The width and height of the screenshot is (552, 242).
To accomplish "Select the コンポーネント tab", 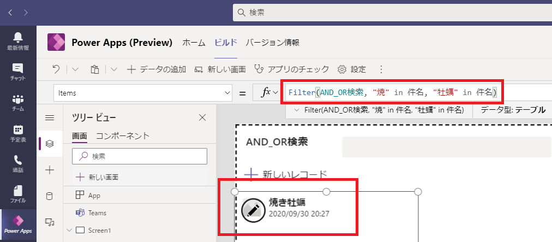I will (x=123, y=136).
